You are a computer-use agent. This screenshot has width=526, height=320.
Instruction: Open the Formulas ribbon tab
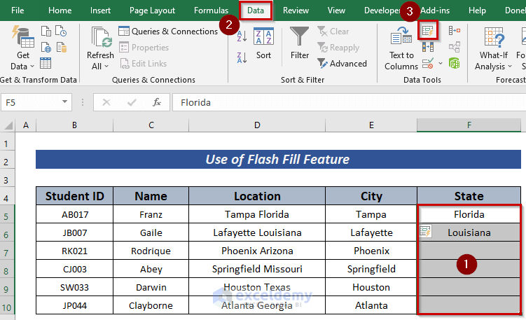[x=211, y=11]
